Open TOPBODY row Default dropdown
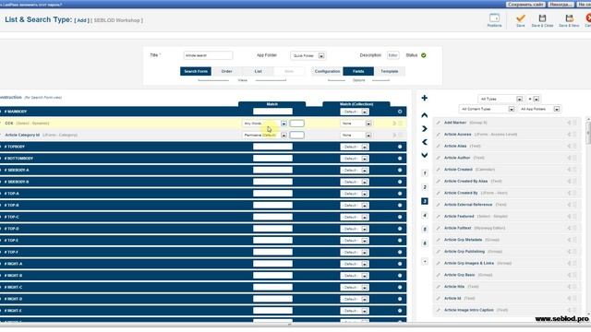Image resolution: width=591 pixels, height=332 pixels. click(x=354, y=147)
